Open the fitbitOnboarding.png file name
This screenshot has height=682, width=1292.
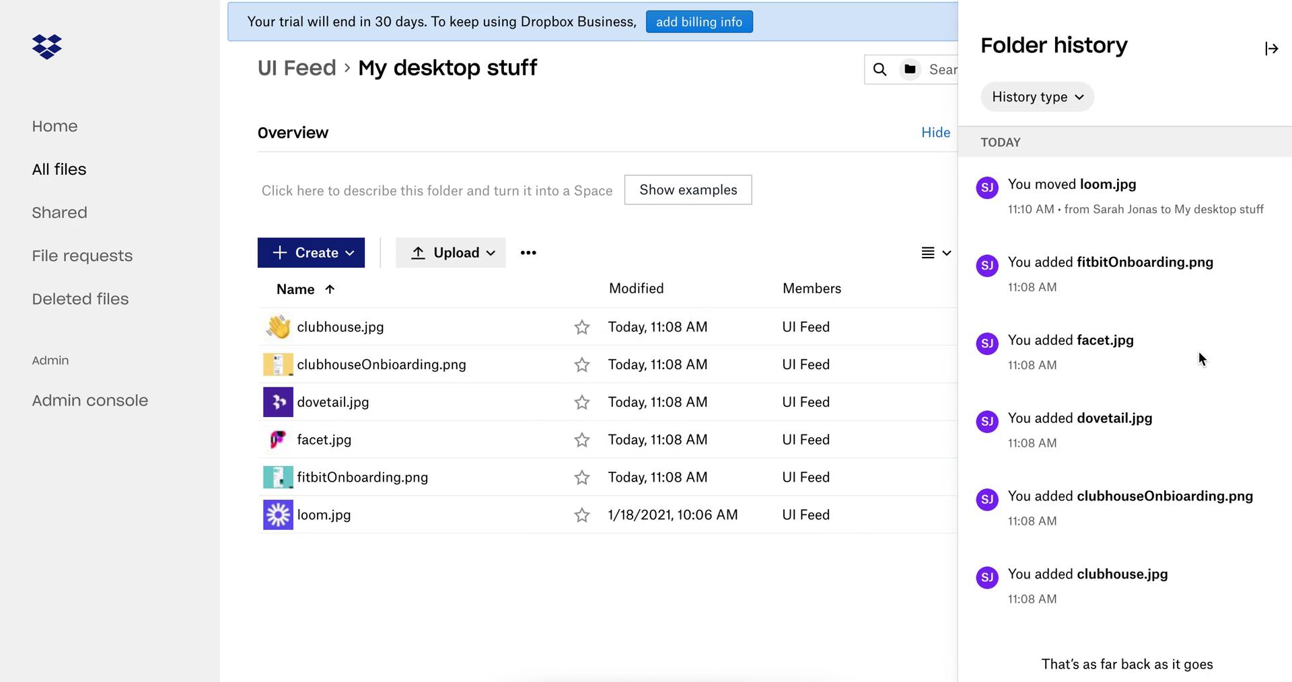pos(362,478)
